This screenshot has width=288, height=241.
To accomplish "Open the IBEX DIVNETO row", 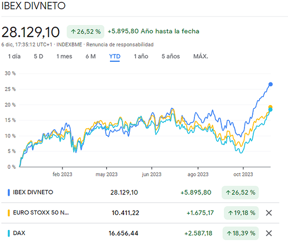I will [x=140, y=192].
